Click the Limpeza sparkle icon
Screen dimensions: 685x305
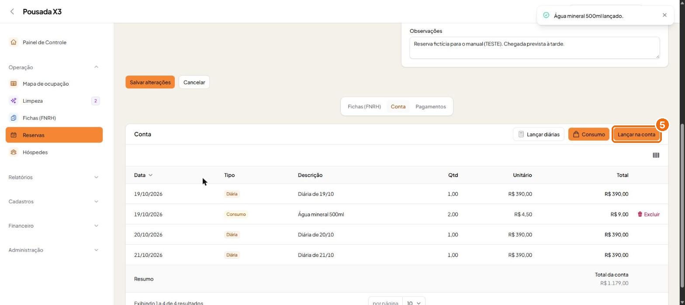pyautogui.click(x=14, y=101)
